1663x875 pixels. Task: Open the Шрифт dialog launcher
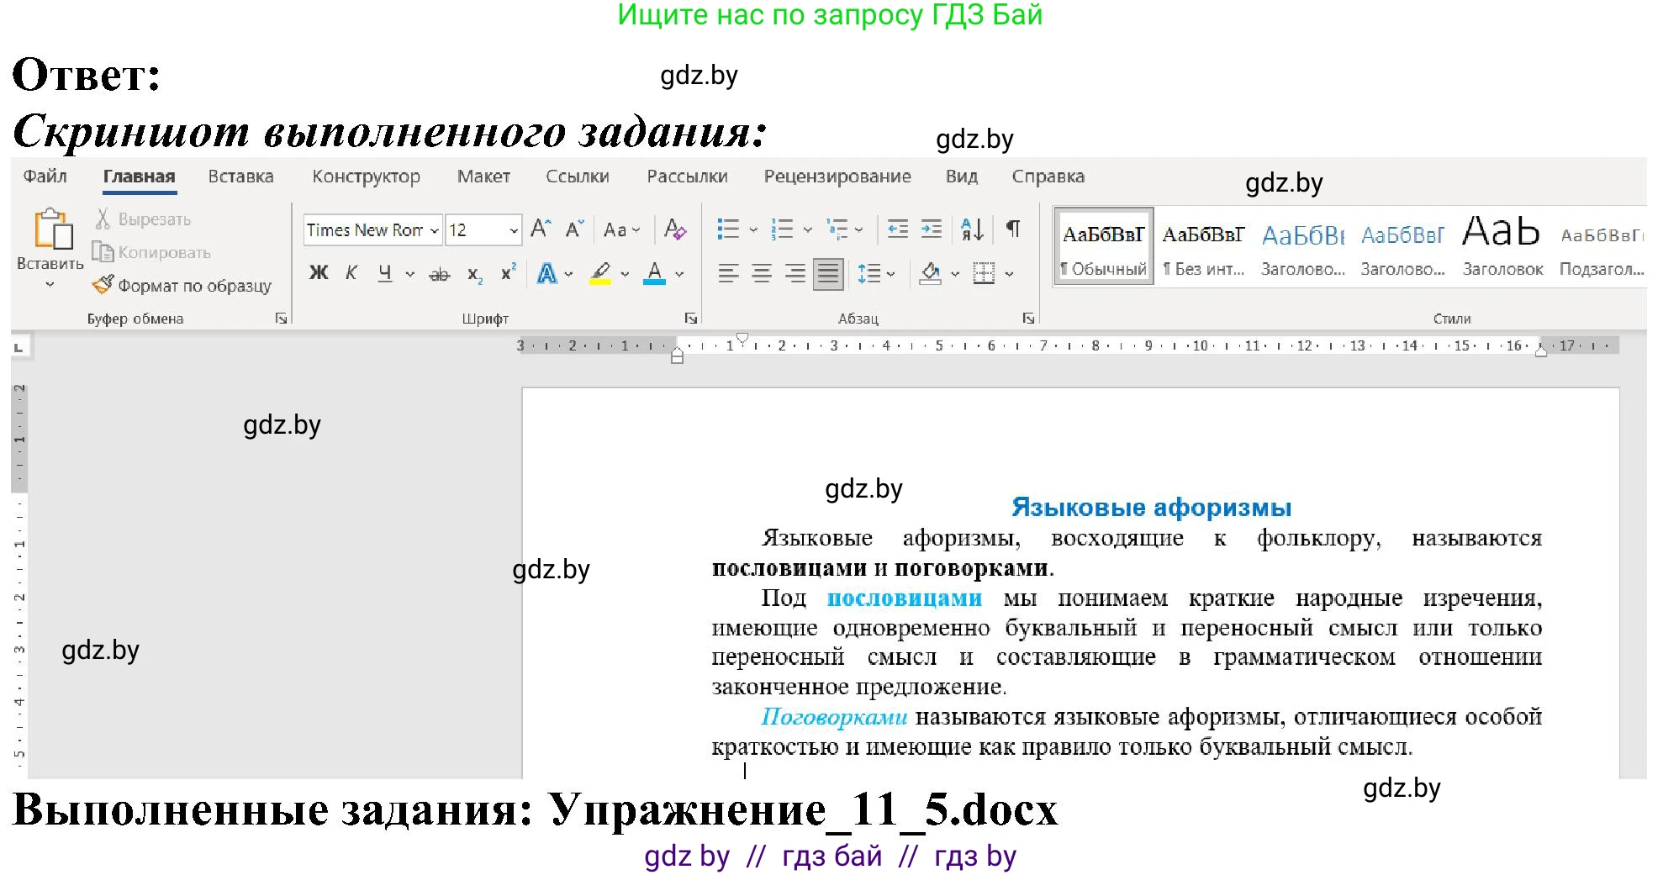[x=691, y=318]
